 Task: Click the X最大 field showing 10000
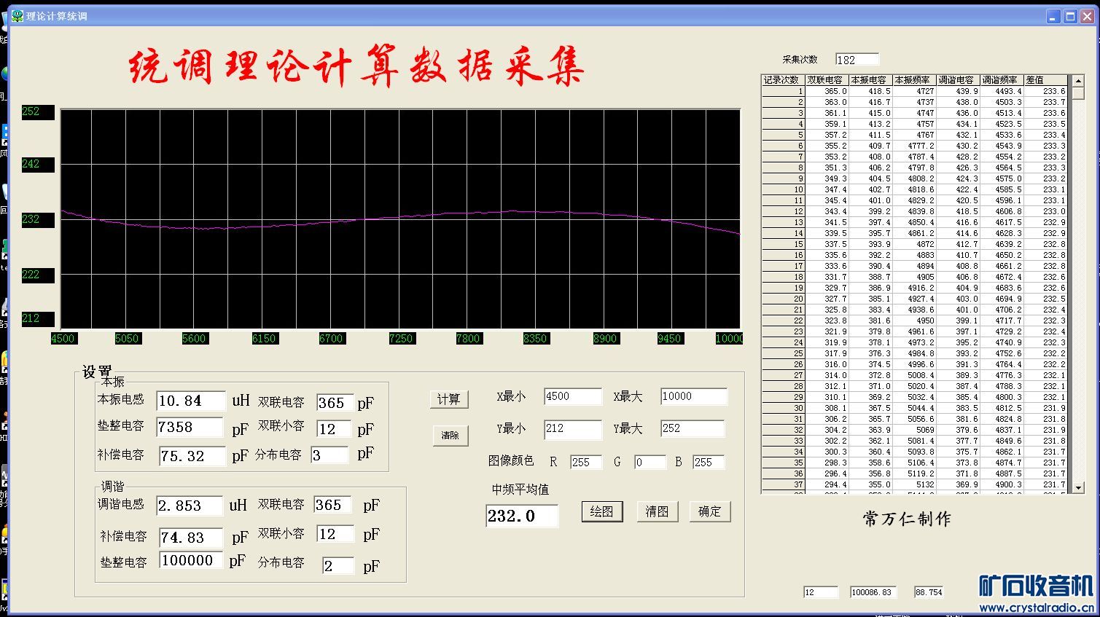694,396
